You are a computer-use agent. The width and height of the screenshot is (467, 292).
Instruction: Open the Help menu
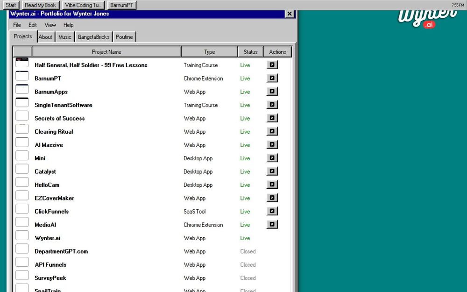[x=68, y=25]
